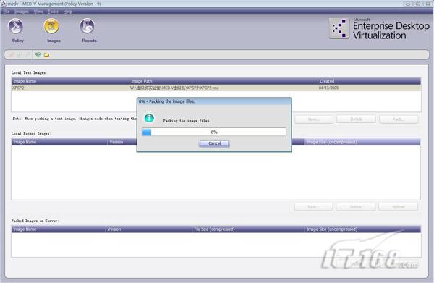Click Delete button under Local Test Images
The image size is (434, 283).
coord(356,119)
